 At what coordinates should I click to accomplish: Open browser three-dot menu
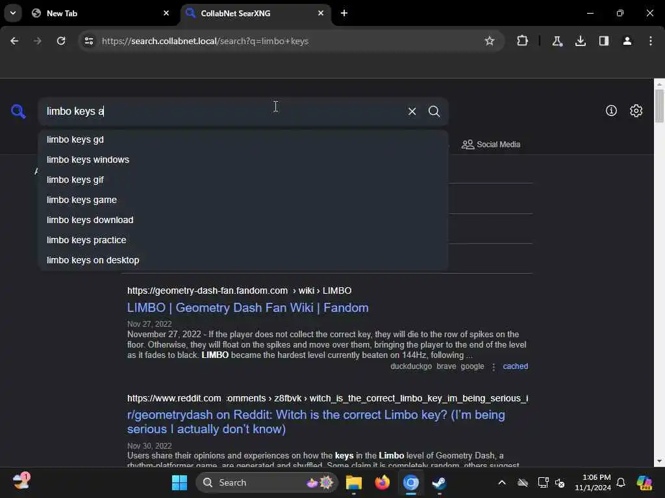coord(651,41)
